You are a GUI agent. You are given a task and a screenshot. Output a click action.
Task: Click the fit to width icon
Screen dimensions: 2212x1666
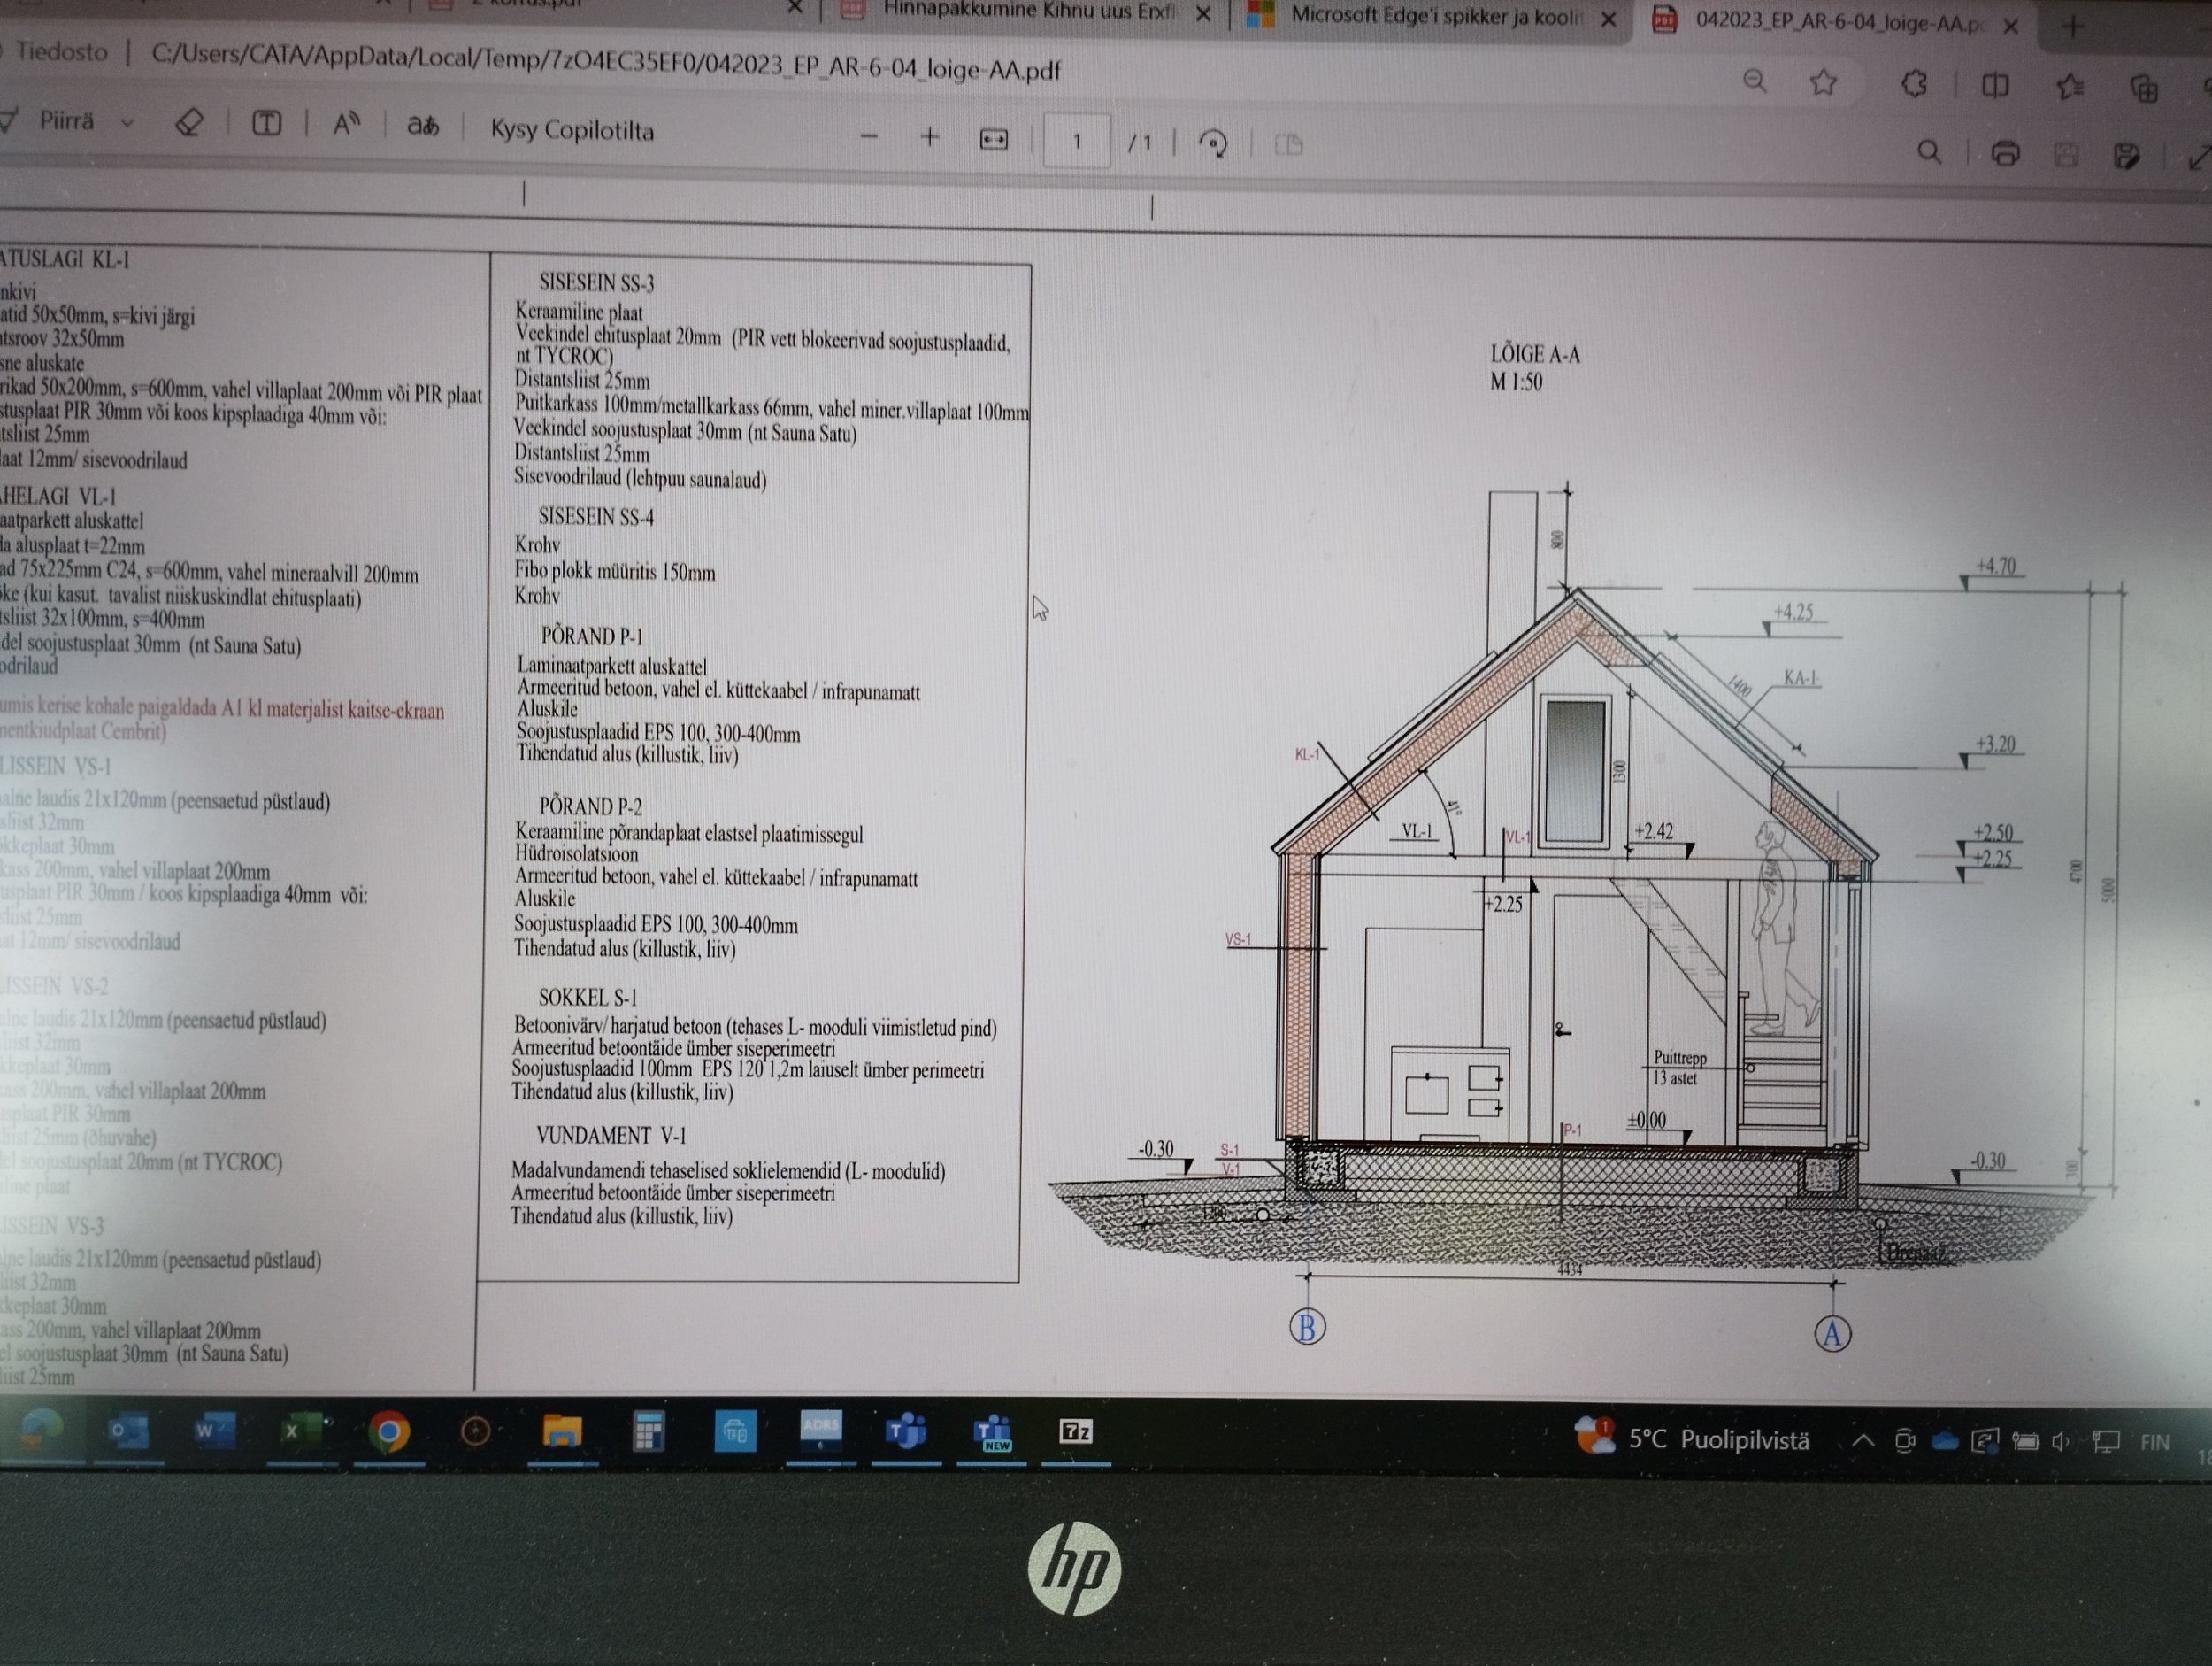point(993,140)
